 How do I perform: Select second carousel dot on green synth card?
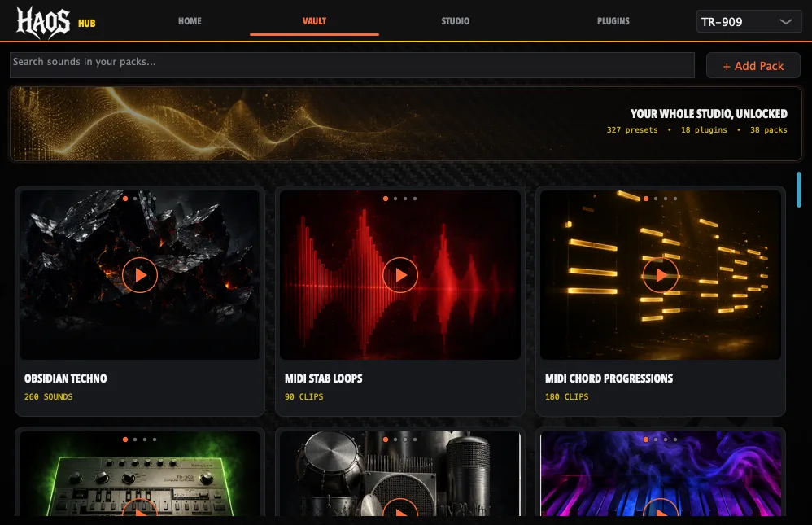[135, 440]
